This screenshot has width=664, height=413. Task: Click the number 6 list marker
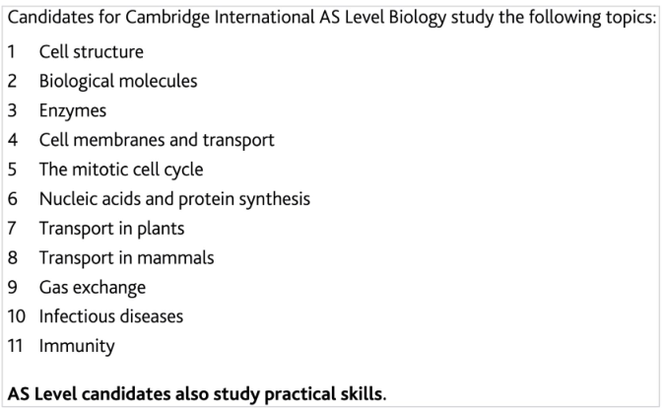(12, 199)
